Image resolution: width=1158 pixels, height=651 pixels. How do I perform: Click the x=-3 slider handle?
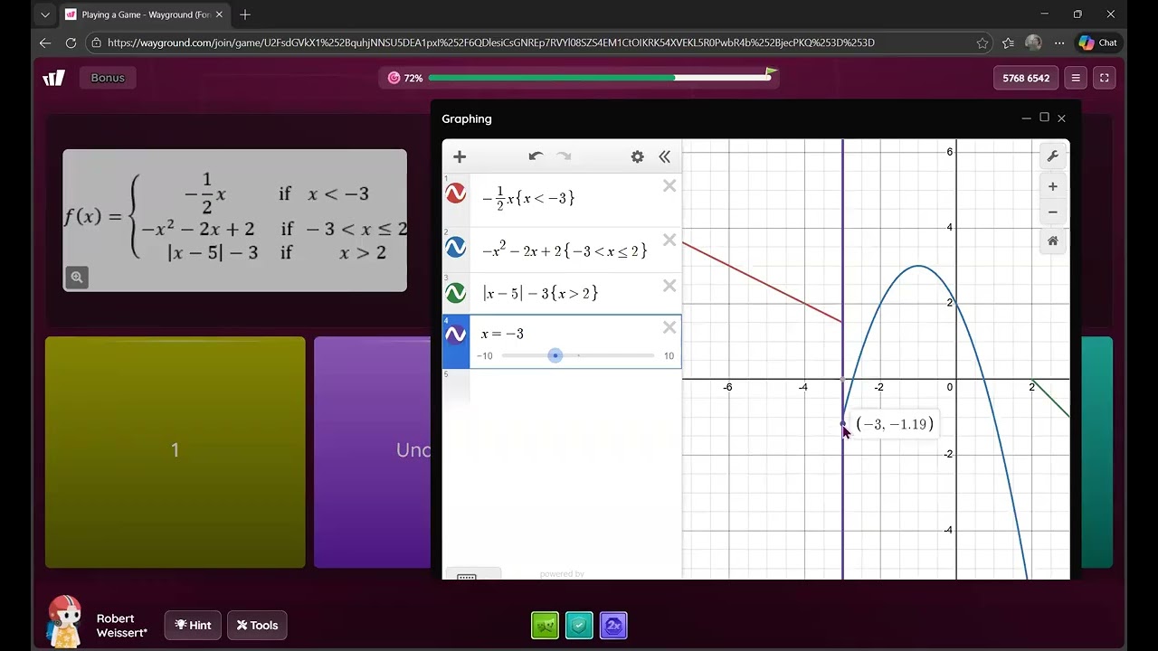click(555, 355)
